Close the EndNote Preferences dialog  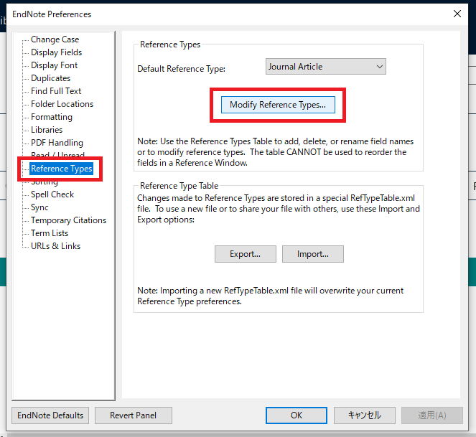pos(457,14)
